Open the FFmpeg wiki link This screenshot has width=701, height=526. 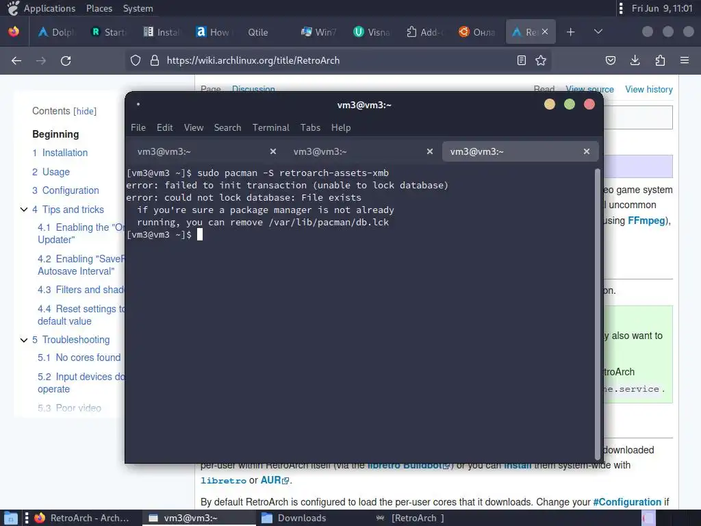pos(646,221)
